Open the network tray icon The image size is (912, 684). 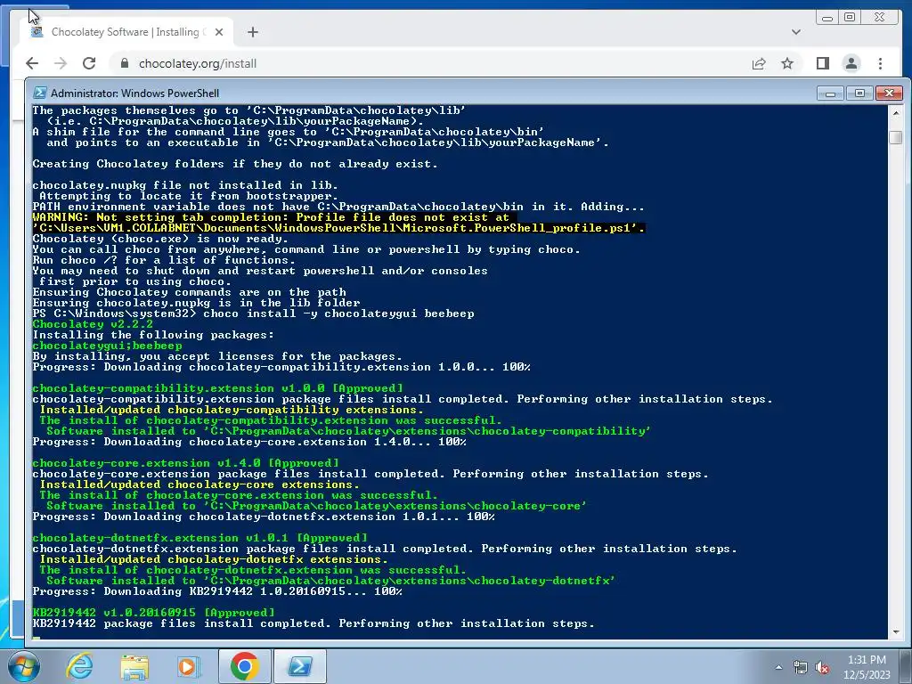[x=801, y=667]
